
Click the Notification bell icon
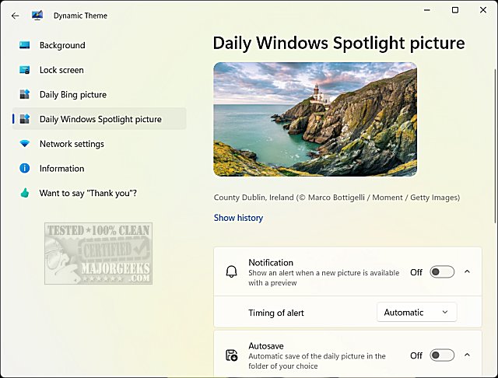[231, 272]
